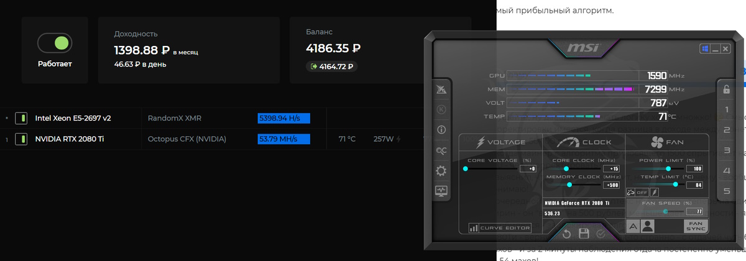The height and width of the screenshot is (261, 746).
Task: Toggle the profile lock icon
Action: tap(726, 89)
